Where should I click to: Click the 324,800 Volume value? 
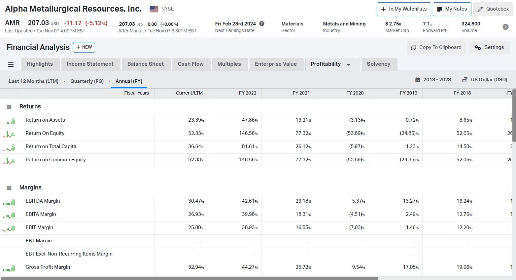(471, 24)
